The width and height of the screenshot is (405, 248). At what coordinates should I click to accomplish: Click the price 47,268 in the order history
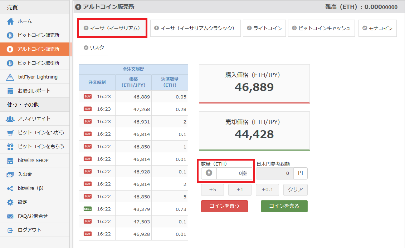(142, 110)
